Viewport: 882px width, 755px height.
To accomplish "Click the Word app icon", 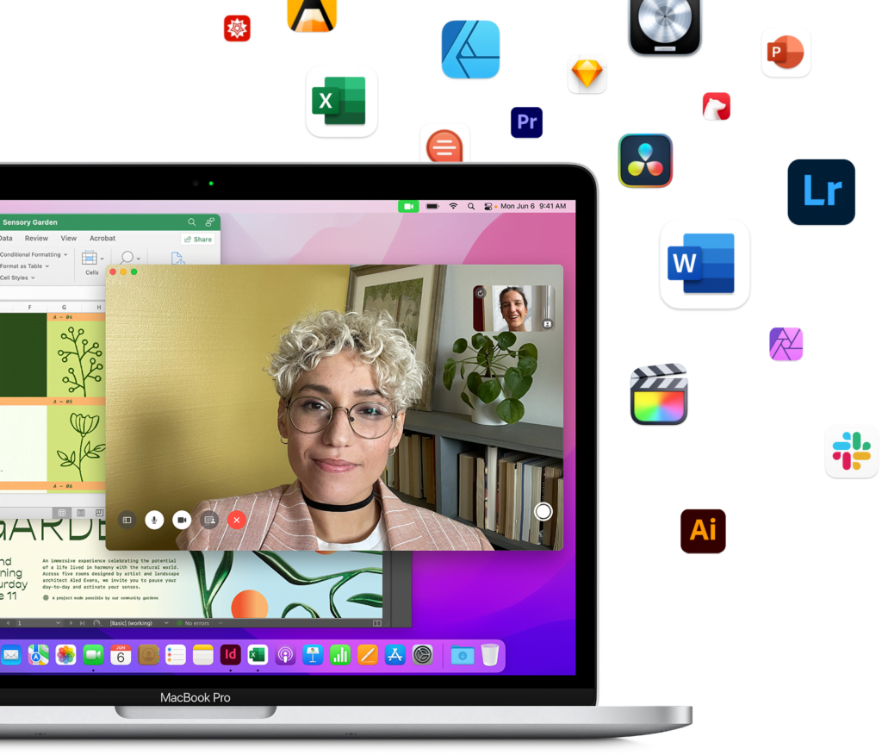I will (705, 264).
